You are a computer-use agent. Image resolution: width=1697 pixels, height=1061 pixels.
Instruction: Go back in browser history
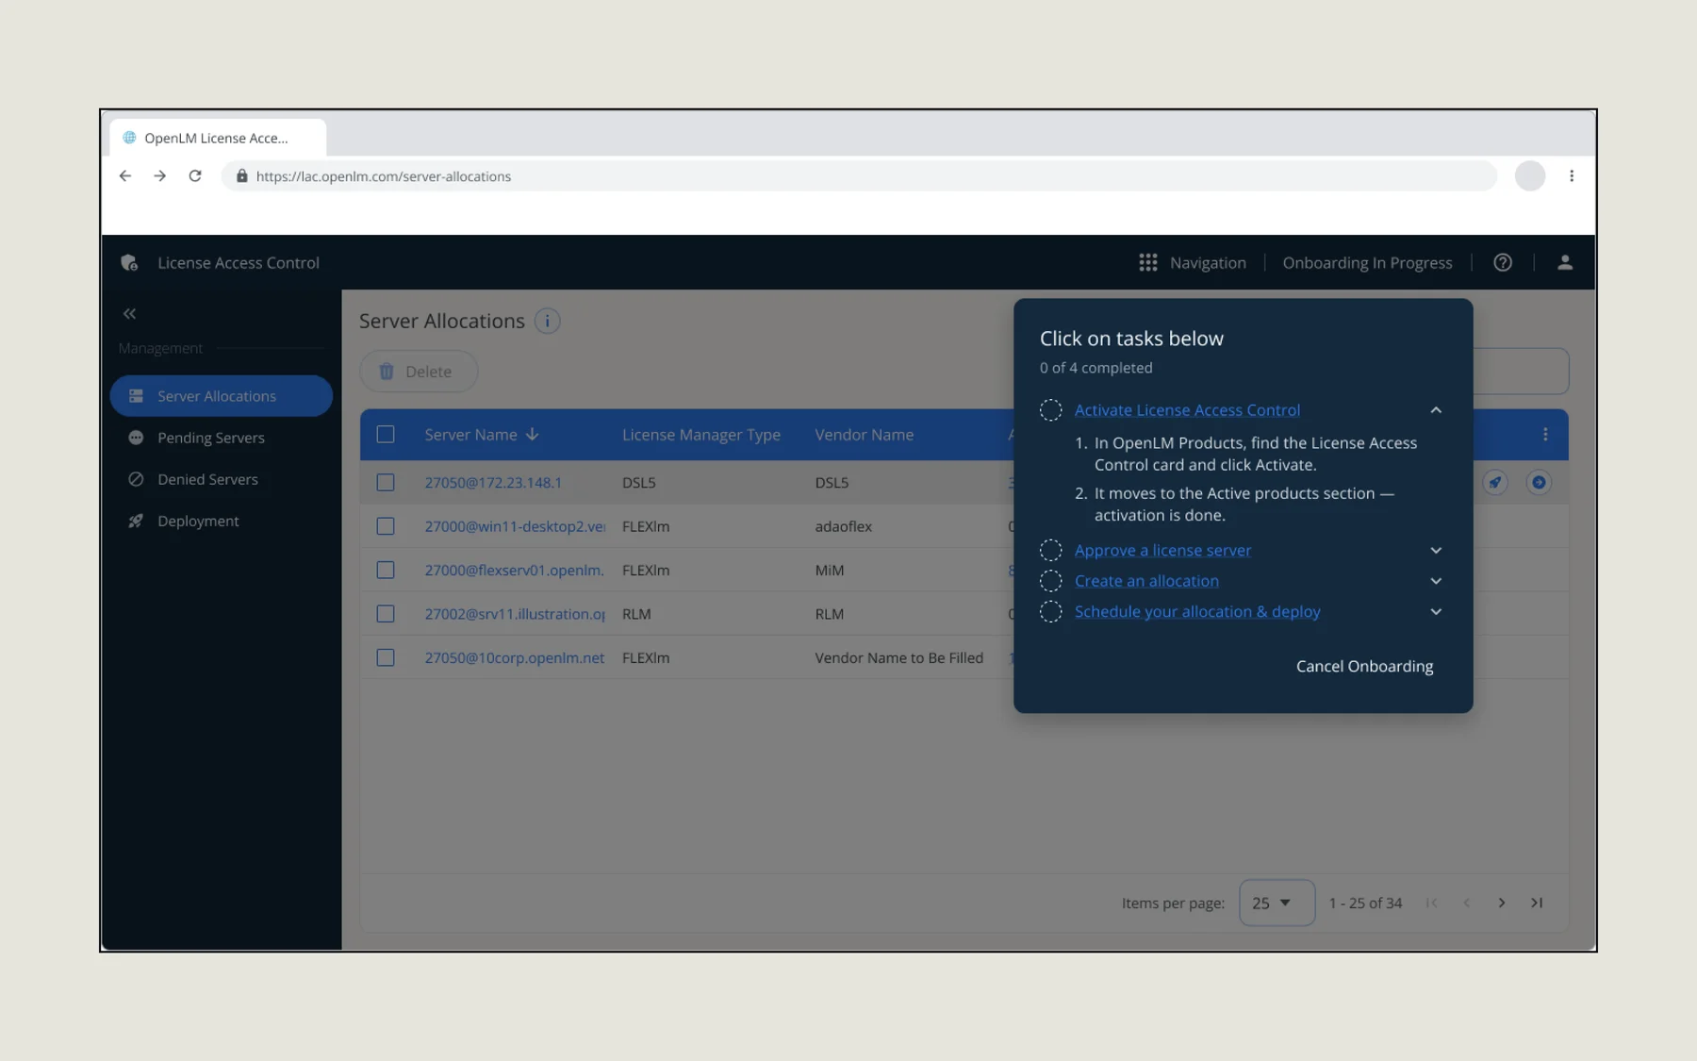click(x=125, y=176)
